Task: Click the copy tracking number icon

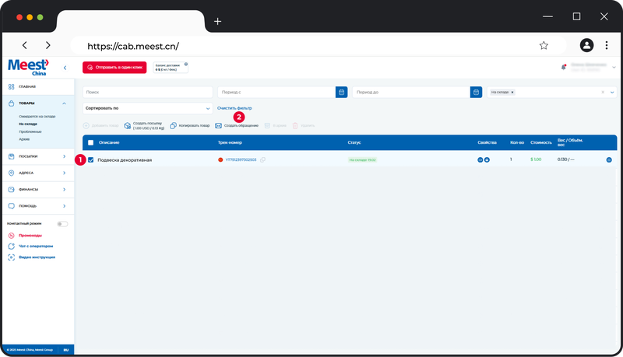Action: tap(263, 159)
